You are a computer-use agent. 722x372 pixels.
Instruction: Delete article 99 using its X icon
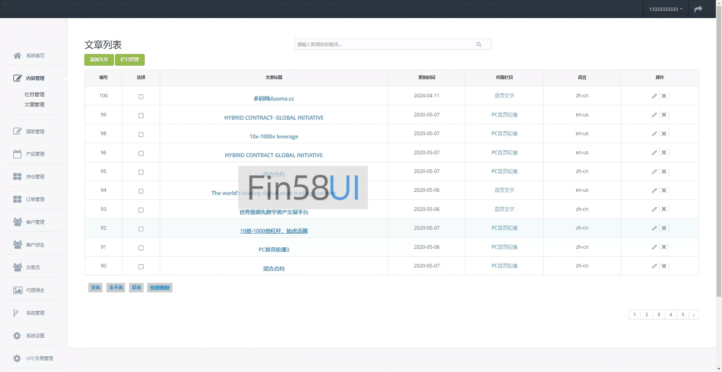(x=664, y=115)
